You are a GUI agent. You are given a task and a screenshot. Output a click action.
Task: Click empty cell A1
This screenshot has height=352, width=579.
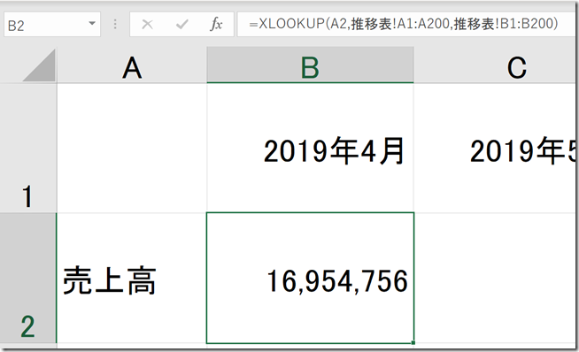pos(132,148)
